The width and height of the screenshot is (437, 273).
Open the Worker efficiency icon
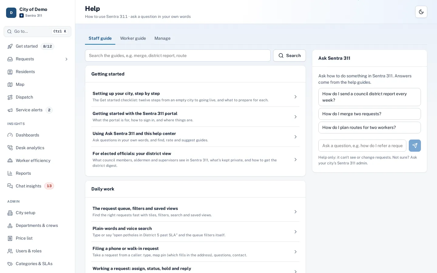coord(10,161)
